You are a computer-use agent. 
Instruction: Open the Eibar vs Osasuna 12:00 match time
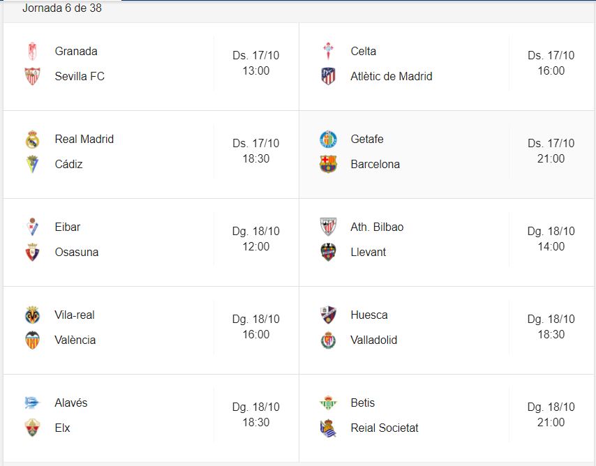coord(256,246)
